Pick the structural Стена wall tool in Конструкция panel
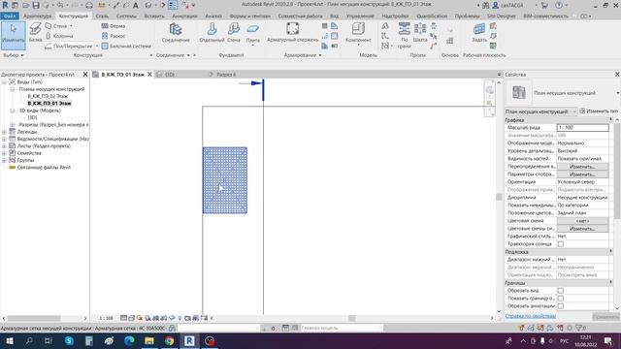The width and height of the screenshot is (621, 349). 58,26
